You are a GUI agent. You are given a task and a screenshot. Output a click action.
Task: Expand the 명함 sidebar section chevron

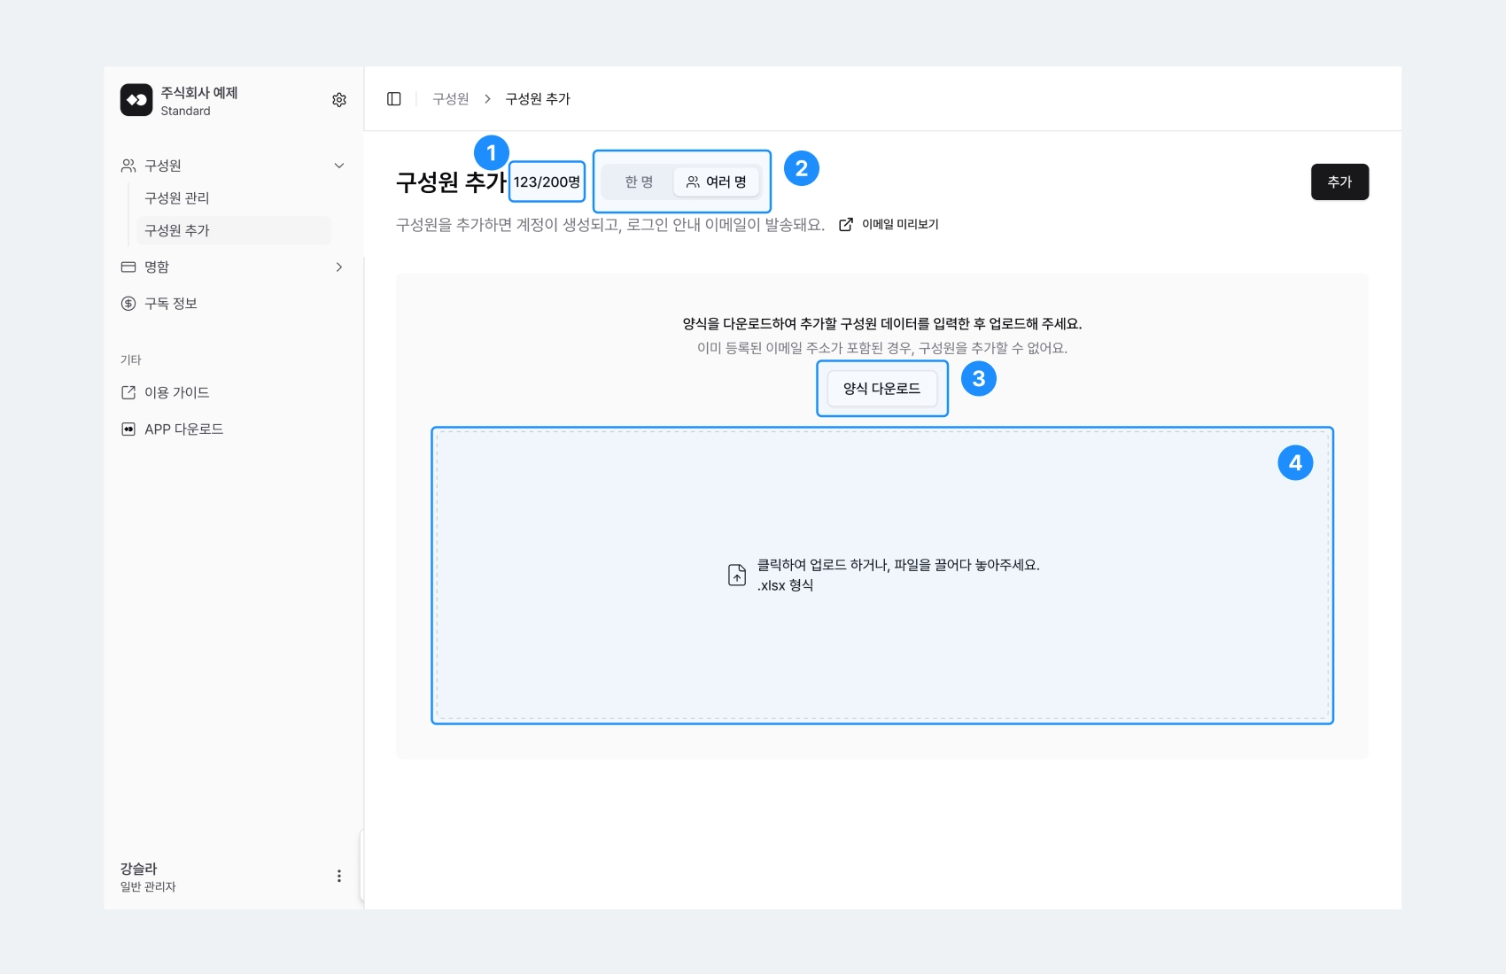tap(339, 267)
